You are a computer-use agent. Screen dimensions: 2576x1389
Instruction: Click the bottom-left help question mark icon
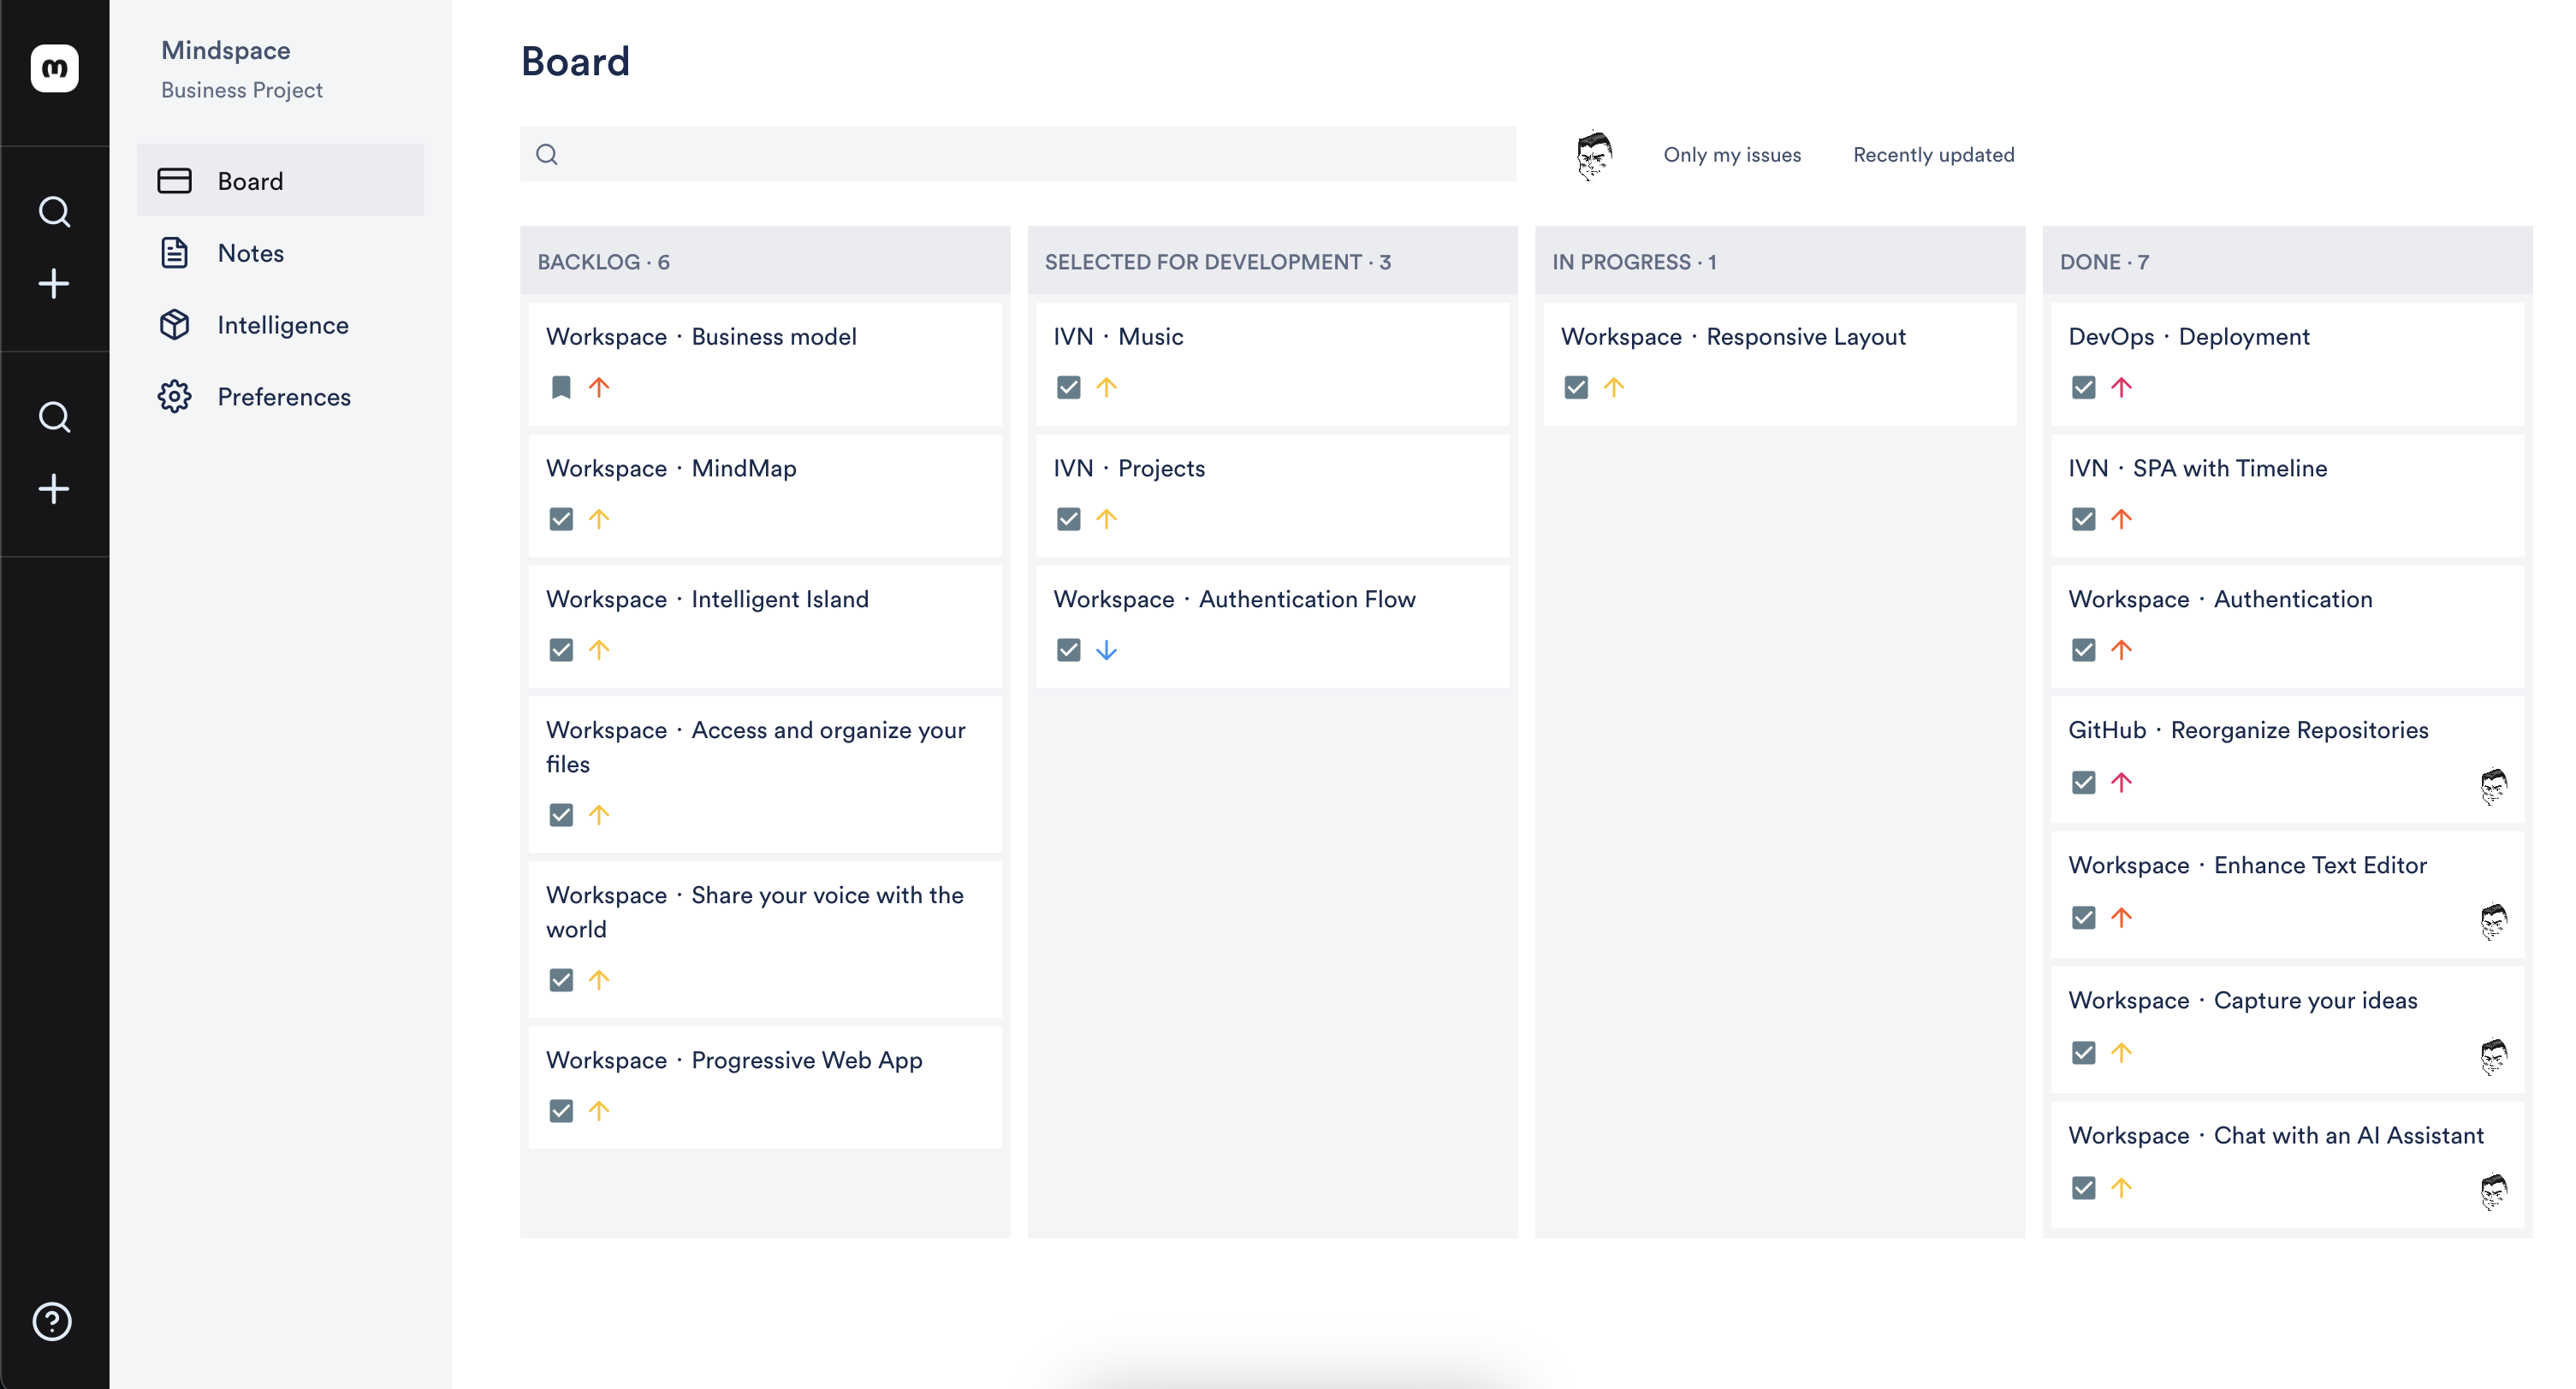point(53,1321)
